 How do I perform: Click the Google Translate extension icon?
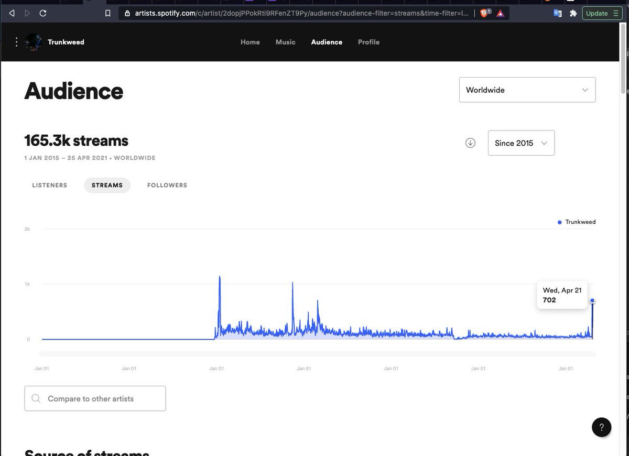558,13
